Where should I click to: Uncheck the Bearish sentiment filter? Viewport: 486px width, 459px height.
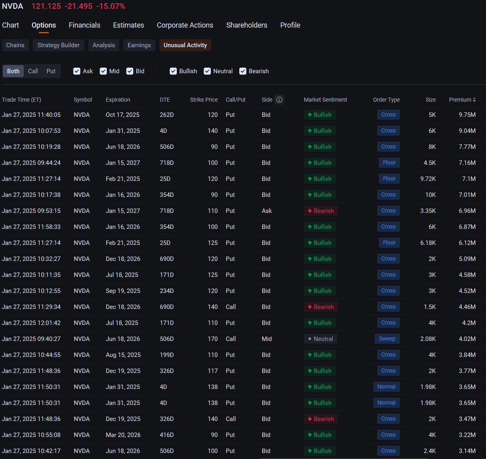click(243, 71)
